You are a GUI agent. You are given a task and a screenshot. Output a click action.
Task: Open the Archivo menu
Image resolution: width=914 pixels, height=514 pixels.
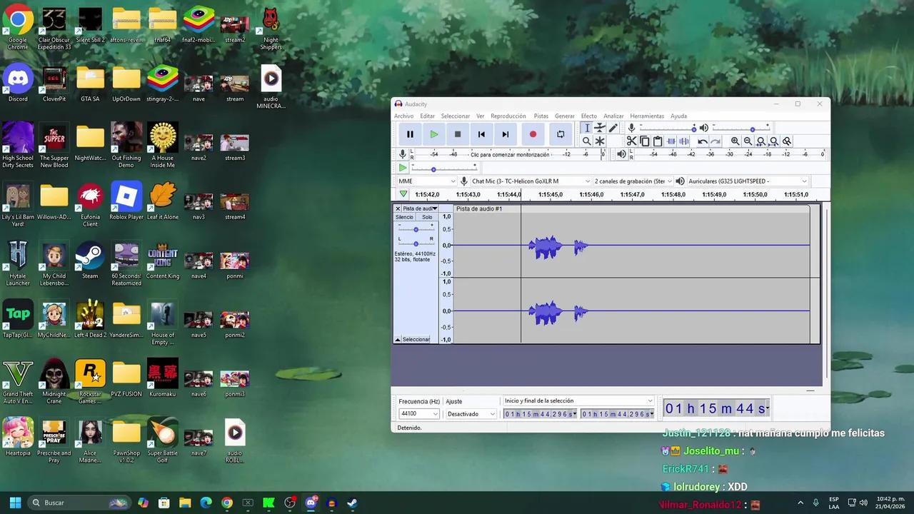tap(403, 116)
